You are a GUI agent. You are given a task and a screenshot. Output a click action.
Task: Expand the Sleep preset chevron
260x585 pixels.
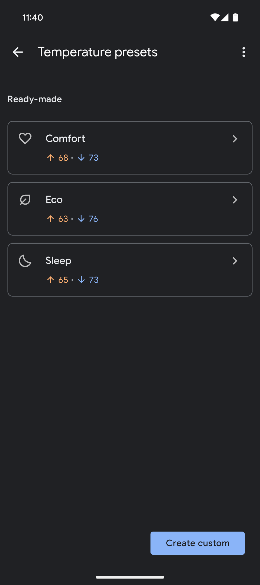point(235,261)
